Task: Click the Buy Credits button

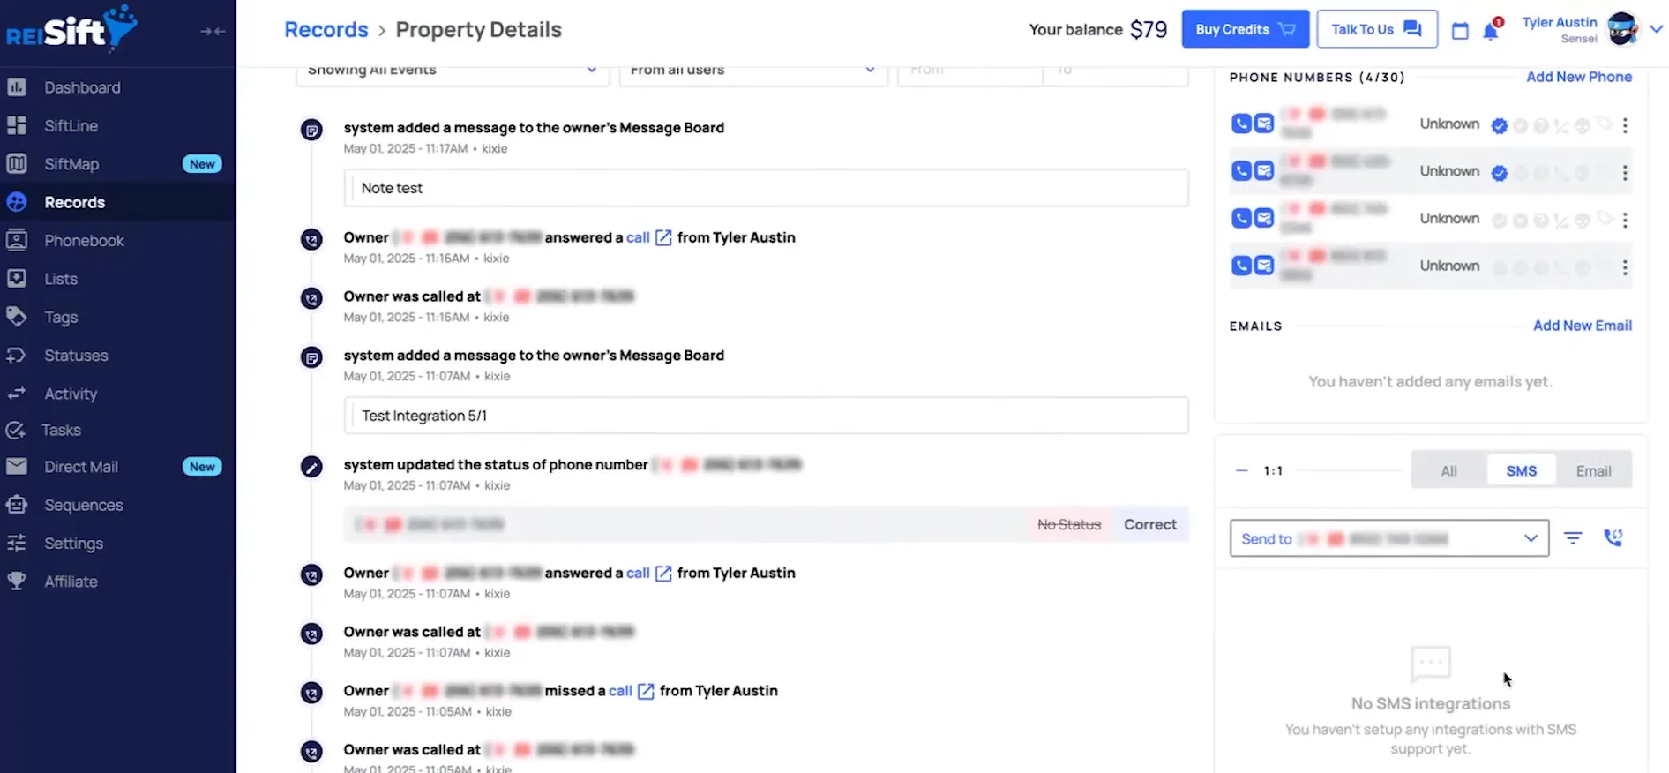Action: point(1245,29)
